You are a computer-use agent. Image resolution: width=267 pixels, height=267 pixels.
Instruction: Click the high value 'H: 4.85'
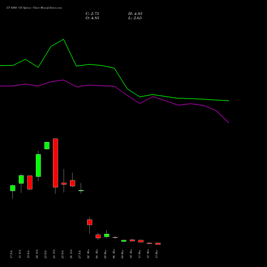point(135,14)
